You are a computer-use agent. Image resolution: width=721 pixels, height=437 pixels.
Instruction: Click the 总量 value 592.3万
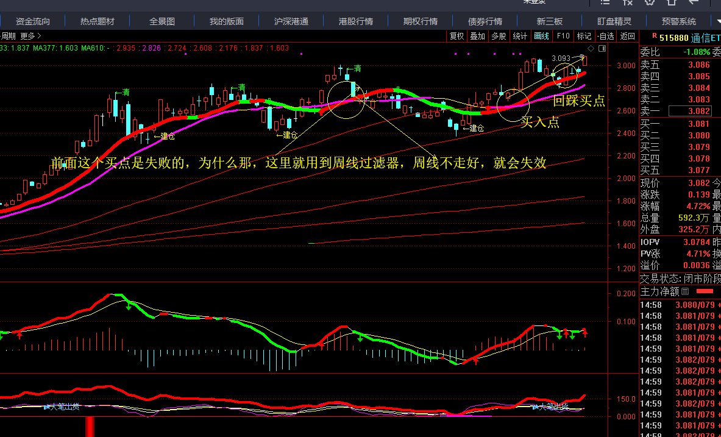click(694, 218)
